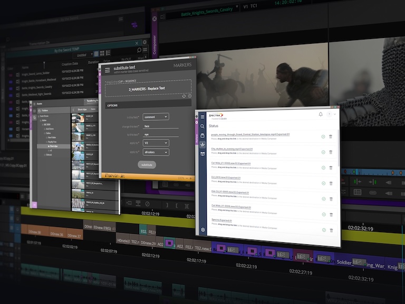Open Spectra notifications bell
Viewport: 405px width, 304px height.
tap(321, 114)
